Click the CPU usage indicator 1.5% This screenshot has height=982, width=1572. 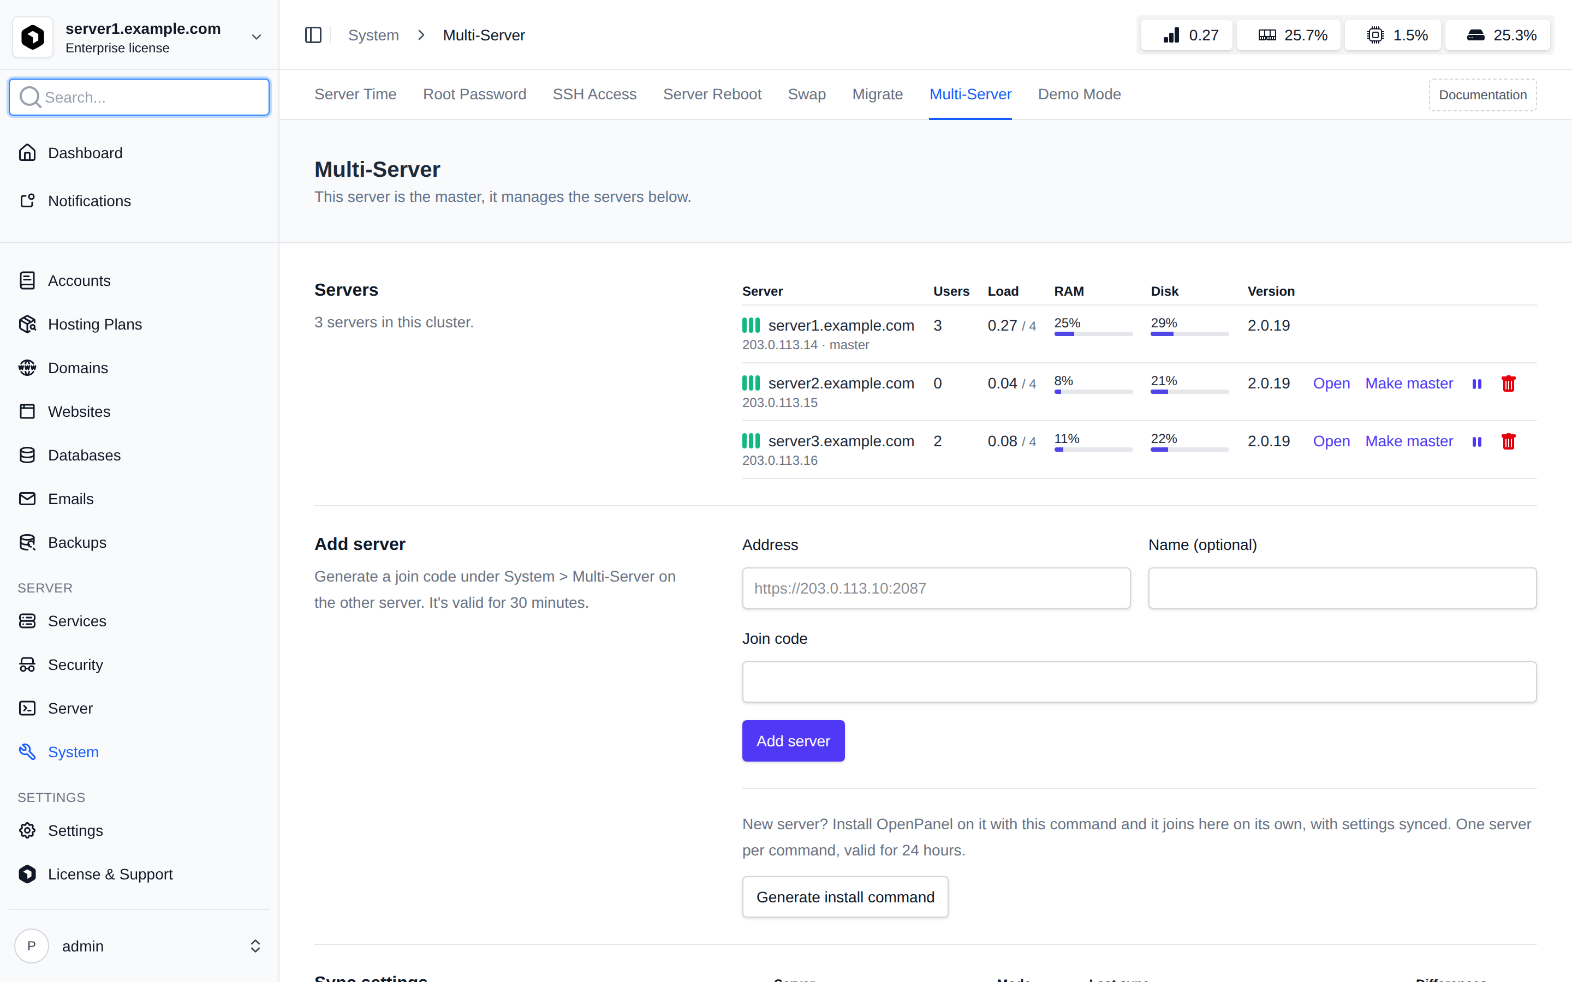point(1393,35)
